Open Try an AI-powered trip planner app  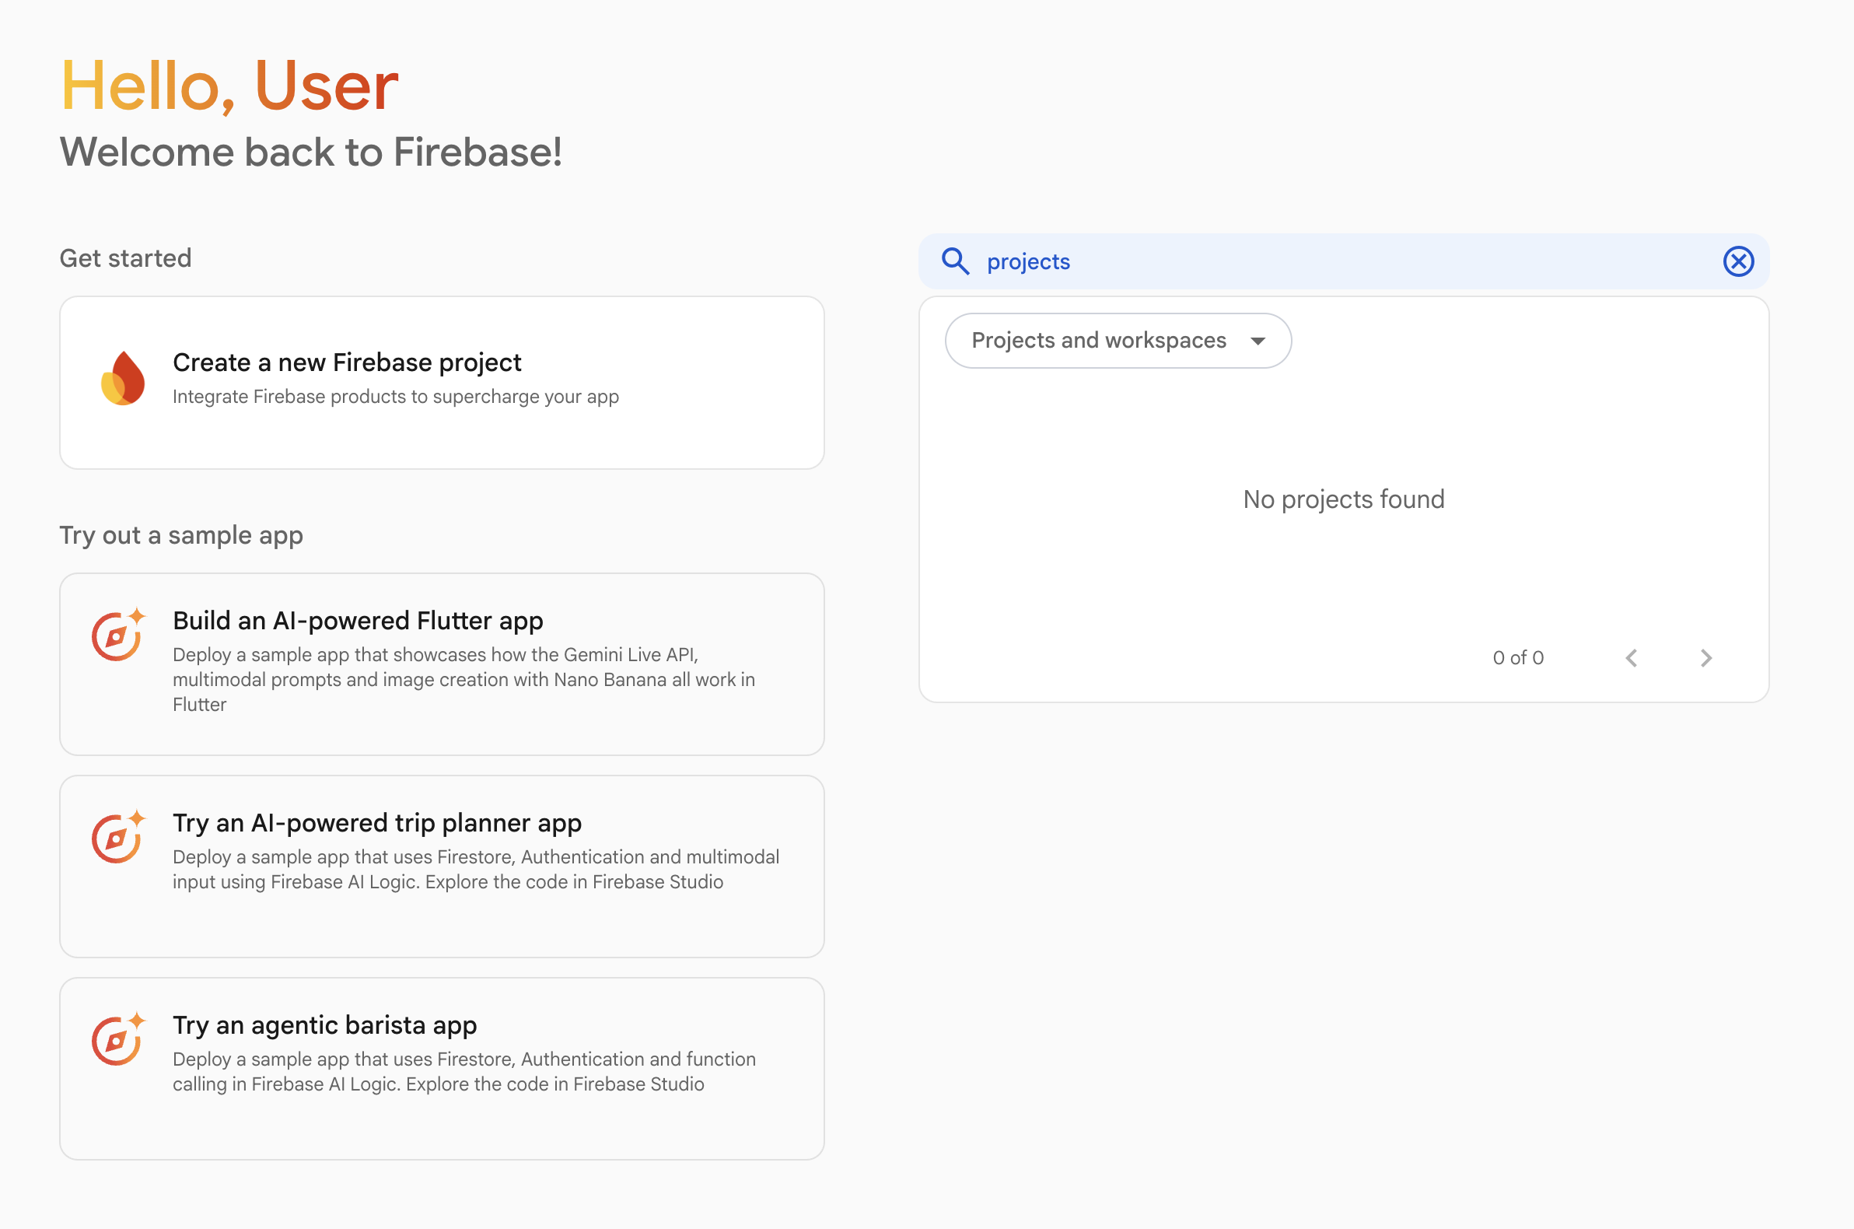pyautogui.click(x=442, y=866)
